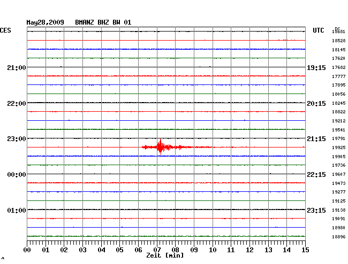The image size is (348, 264).
Task: Click the 21:15 UTC time label
Action: pyautogui.click(x=316, y=139)
